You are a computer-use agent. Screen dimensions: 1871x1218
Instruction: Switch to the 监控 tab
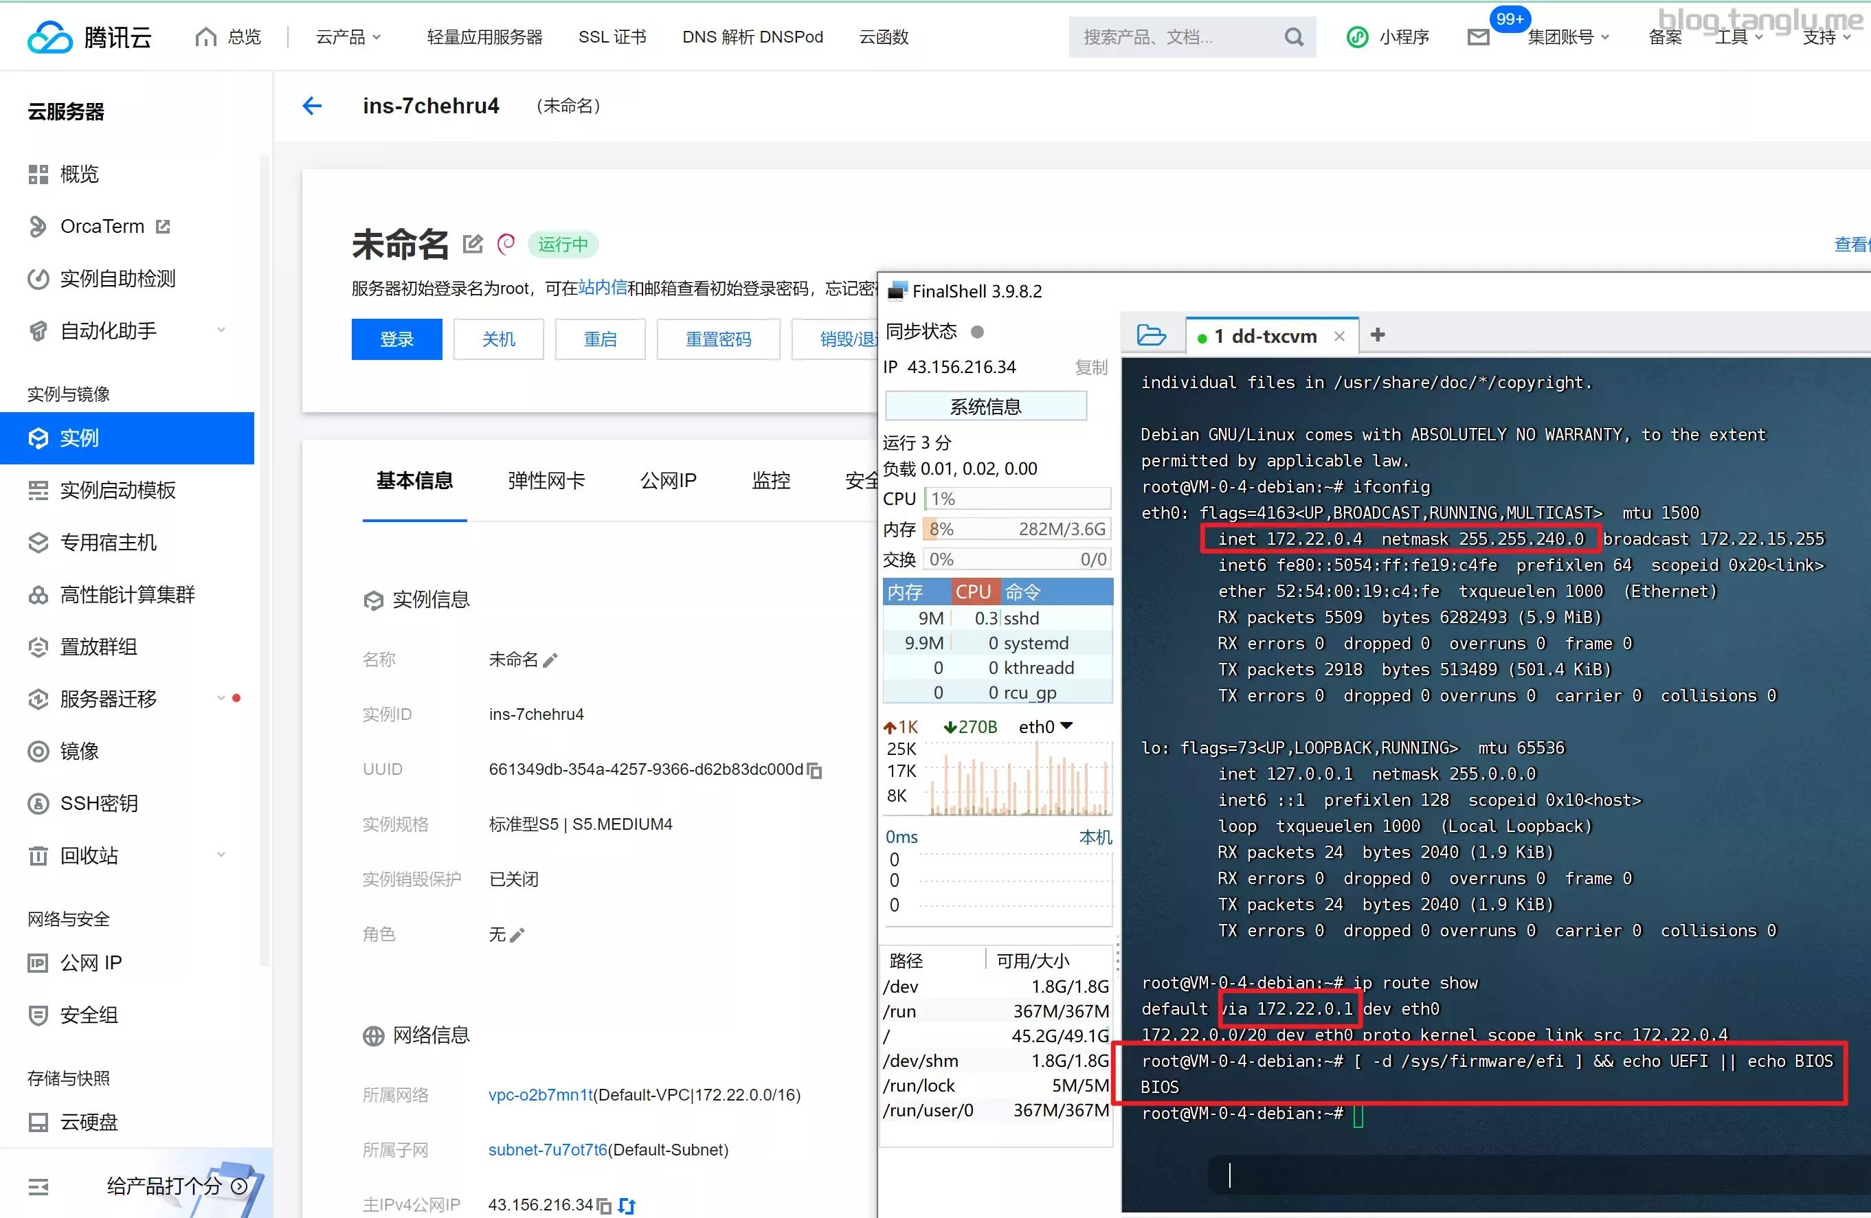pyautogui.click(x=770, y=480)
